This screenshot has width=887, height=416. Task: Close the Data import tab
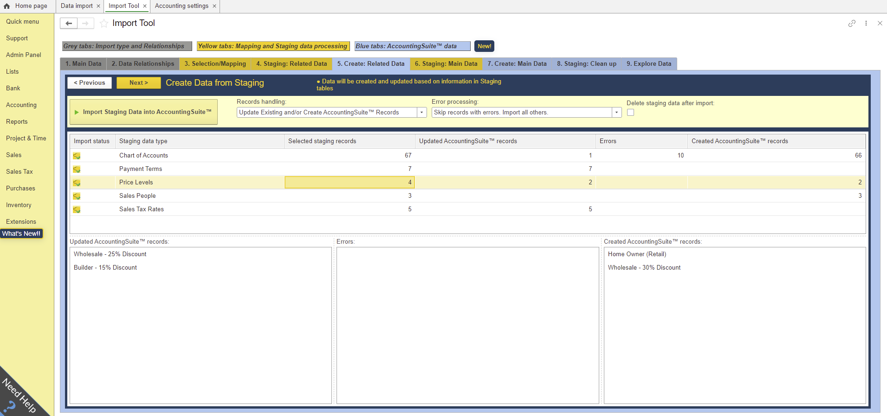(x=98, y=6)
